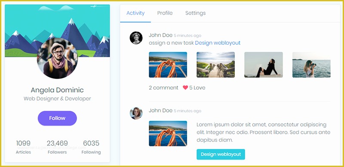Open the Design weblayout task link

(x=218, y=43)
